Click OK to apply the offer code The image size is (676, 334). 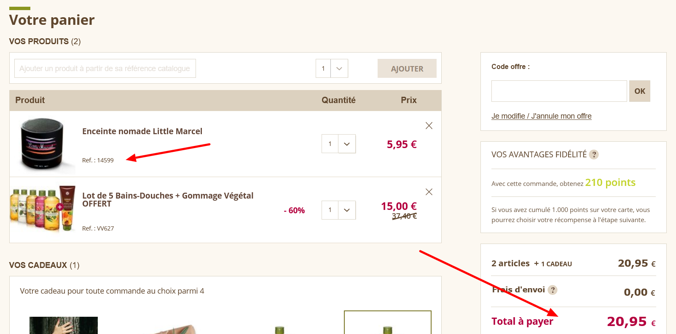click(639, 91)
